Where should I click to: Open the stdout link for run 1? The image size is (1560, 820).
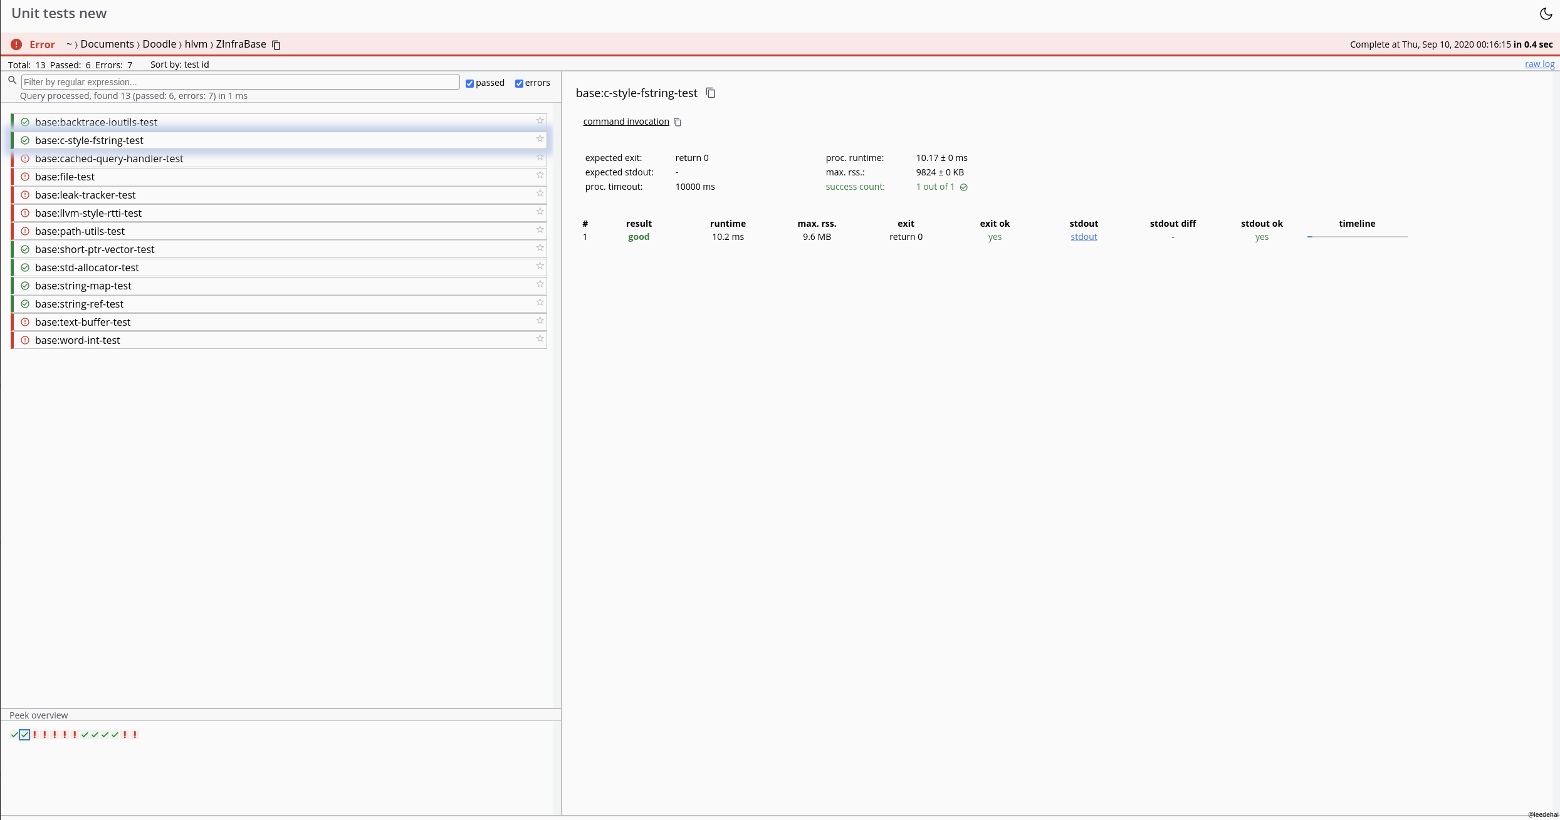click(x=1084, y=237)
